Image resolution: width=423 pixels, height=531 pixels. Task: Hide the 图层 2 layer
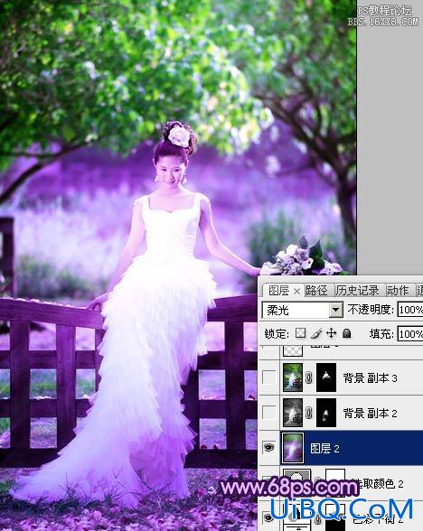[269, 448]
